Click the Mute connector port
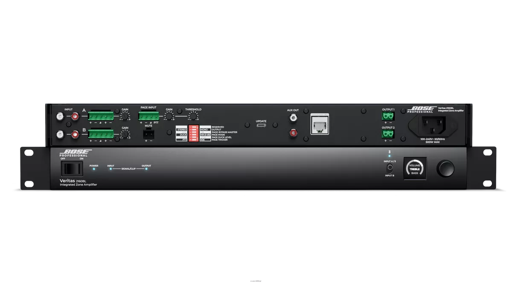Viewport: 512px width, 288px height. (x=149, y=134)
